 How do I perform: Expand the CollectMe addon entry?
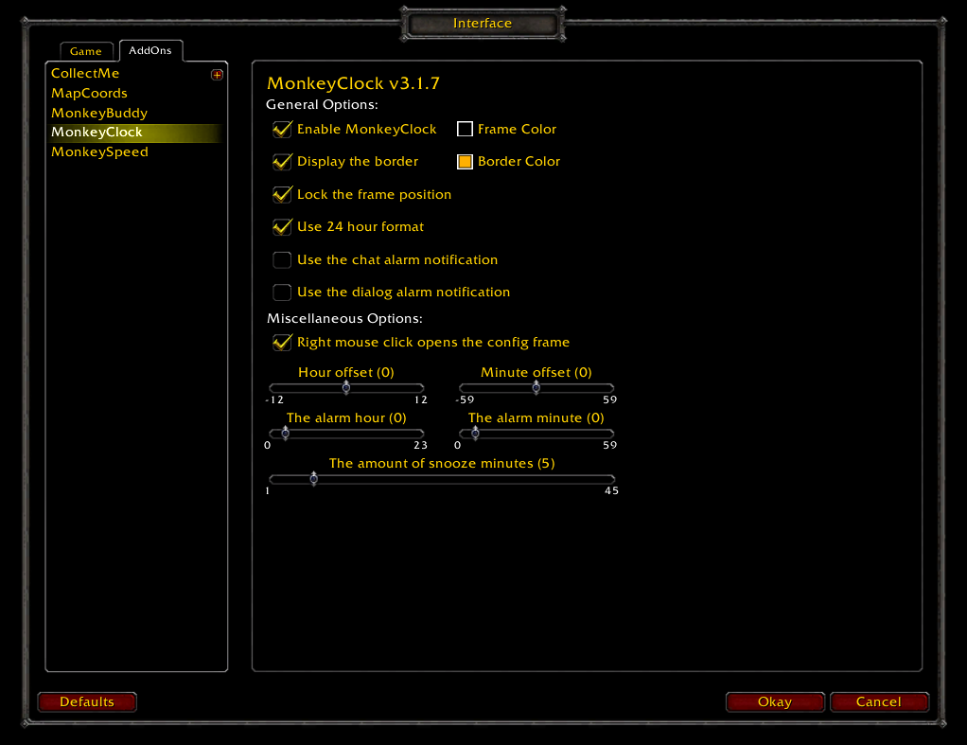point(217,75)
